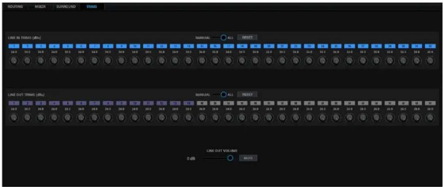Click the Line Out channel 5 trim knob

coord(67,118)
